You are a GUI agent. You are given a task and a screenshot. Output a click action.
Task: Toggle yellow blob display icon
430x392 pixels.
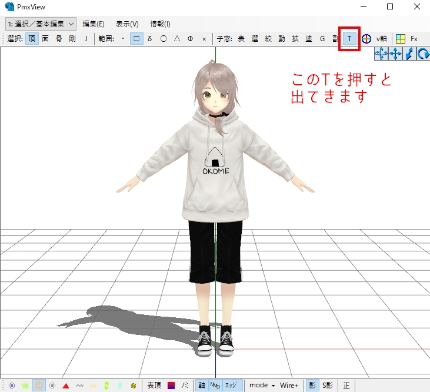click(x=134, y=386)
